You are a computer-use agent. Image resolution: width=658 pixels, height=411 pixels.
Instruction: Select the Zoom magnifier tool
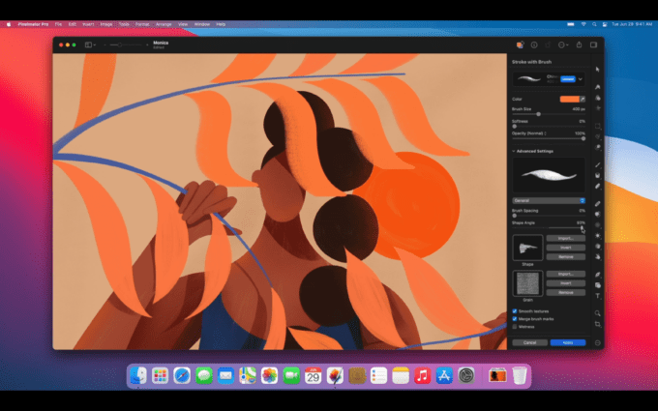tap(598, 313)
